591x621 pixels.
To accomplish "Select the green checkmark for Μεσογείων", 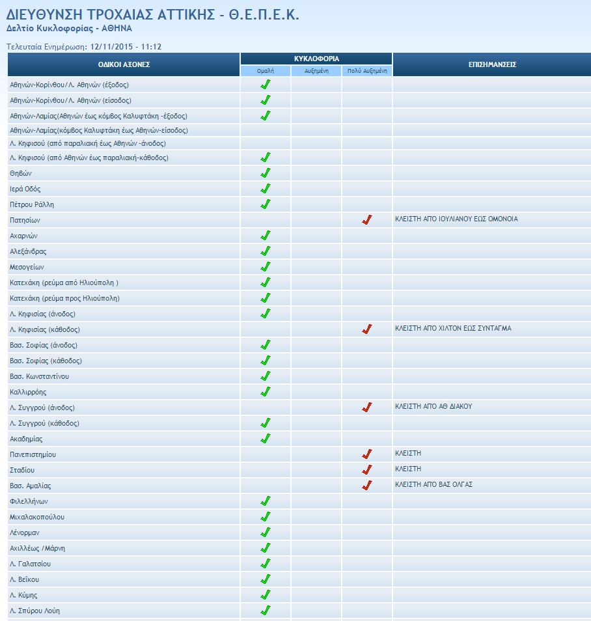I will pos(265,267).
